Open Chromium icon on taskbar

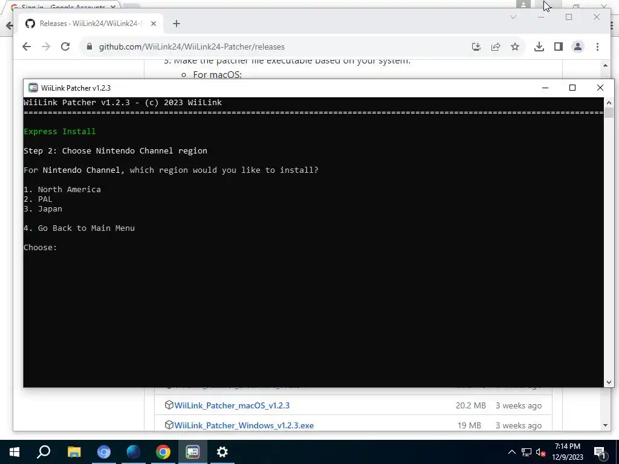pyautogui.click(x=104, y=452)
